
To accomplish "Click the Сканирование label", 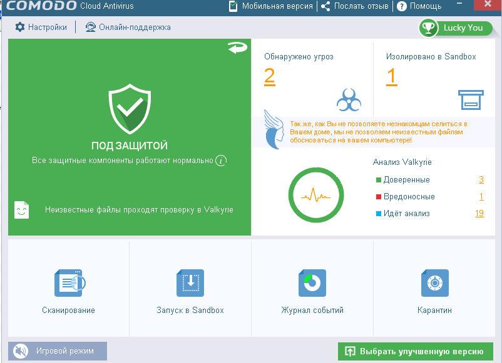I will [x=68, y=311].
